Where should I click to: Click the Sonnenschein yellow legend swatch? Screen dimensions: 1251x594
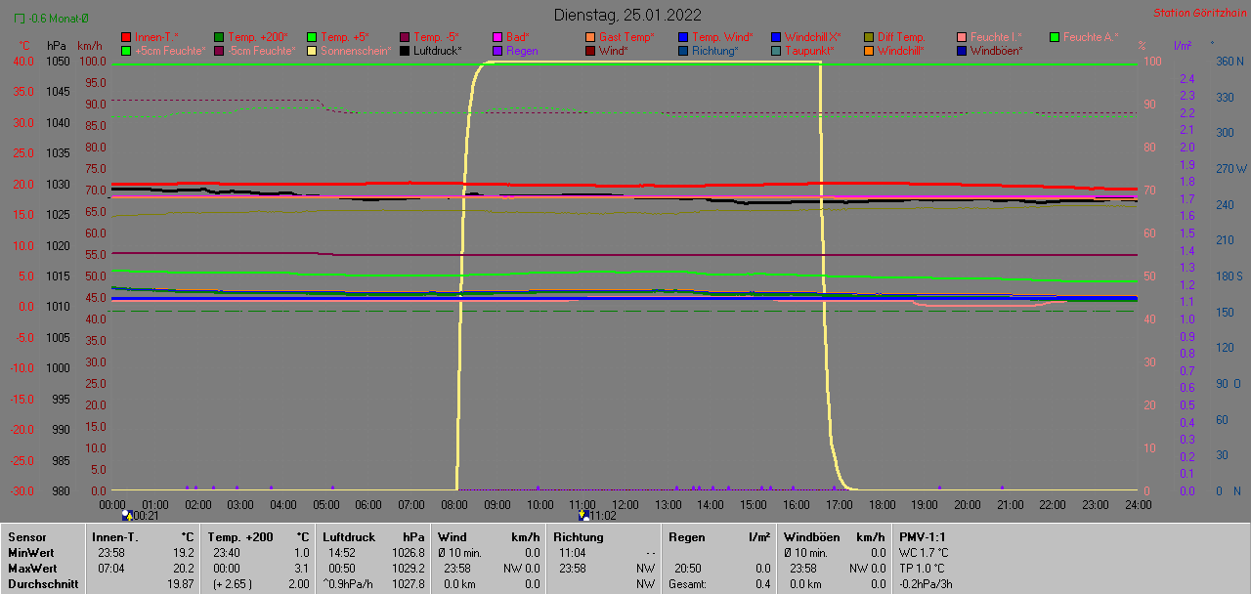tap(312, 51)
